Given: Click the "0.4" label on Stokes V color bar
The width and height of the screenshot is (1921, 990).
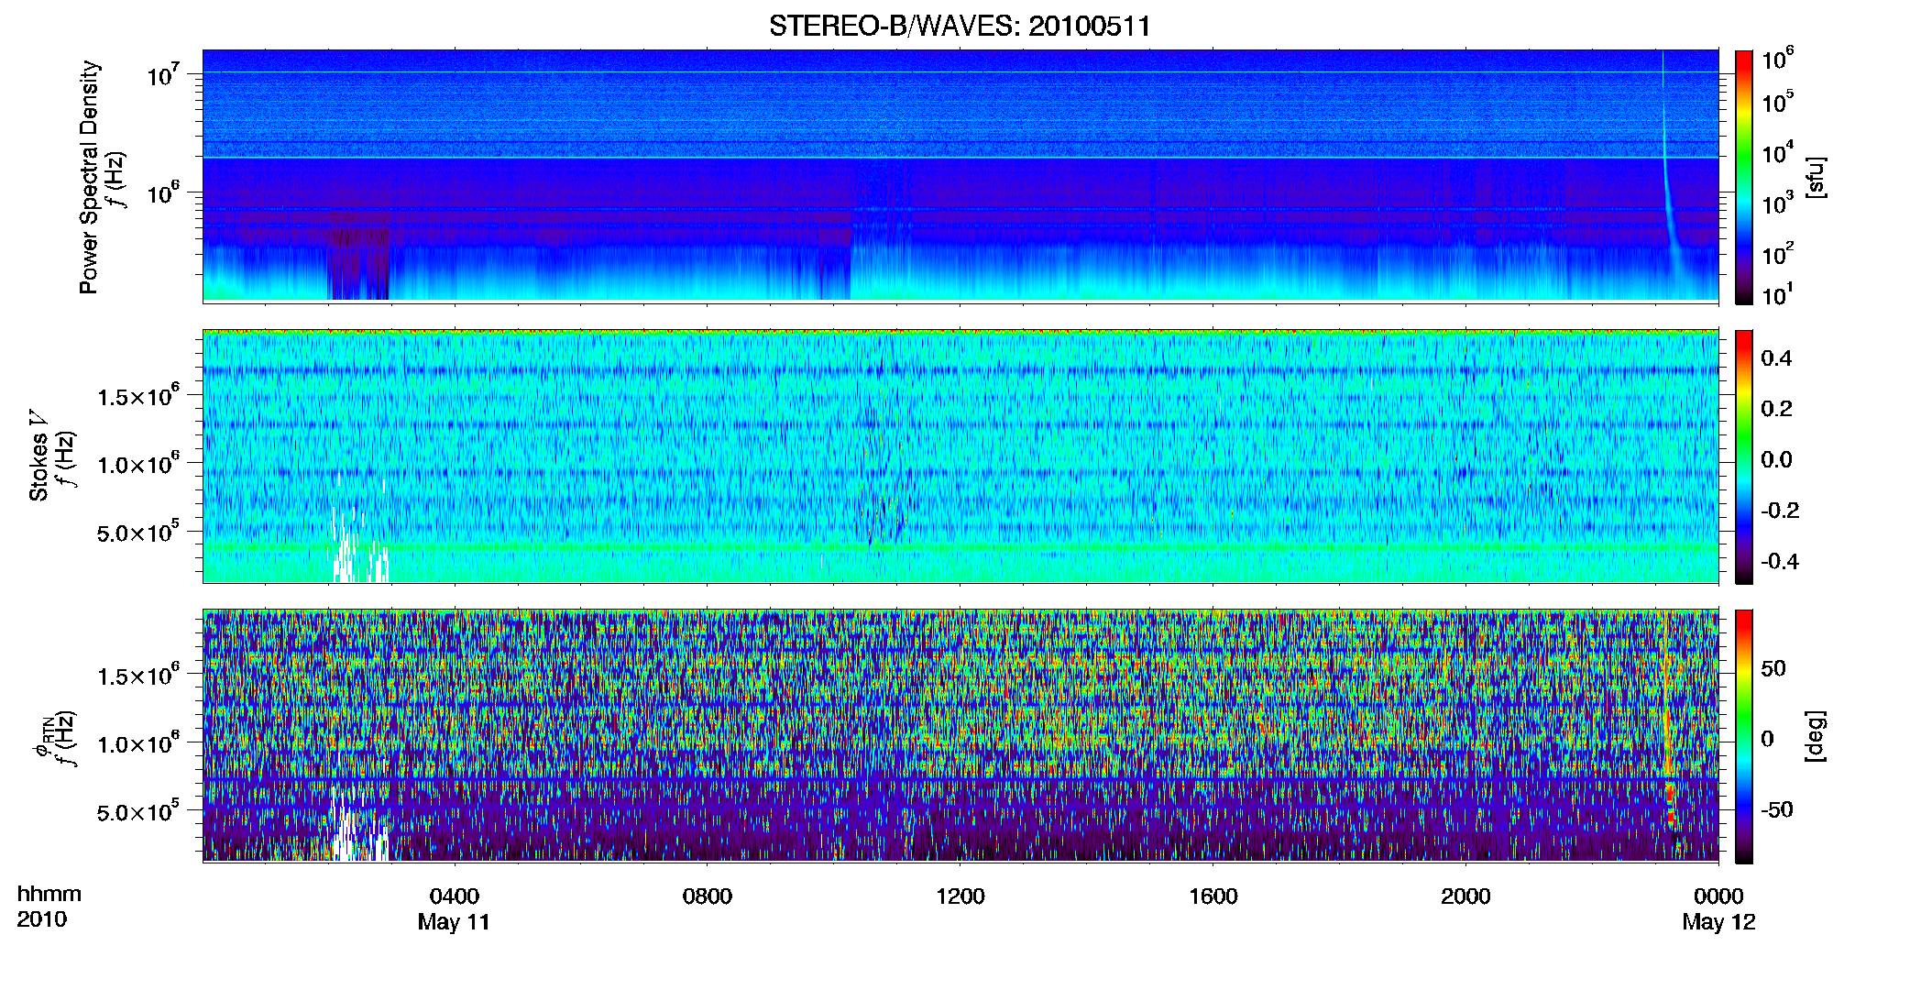Looking at the screenshot, I should tap(1776, 358).
